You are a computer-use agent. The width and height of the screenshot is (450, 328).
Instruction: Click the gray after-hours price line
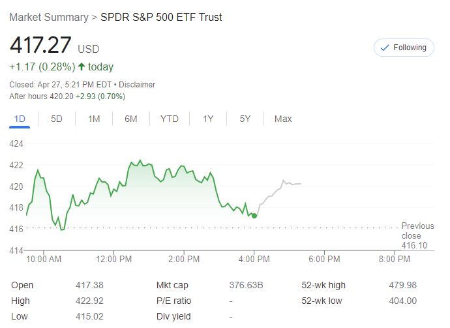pos(277,190)
